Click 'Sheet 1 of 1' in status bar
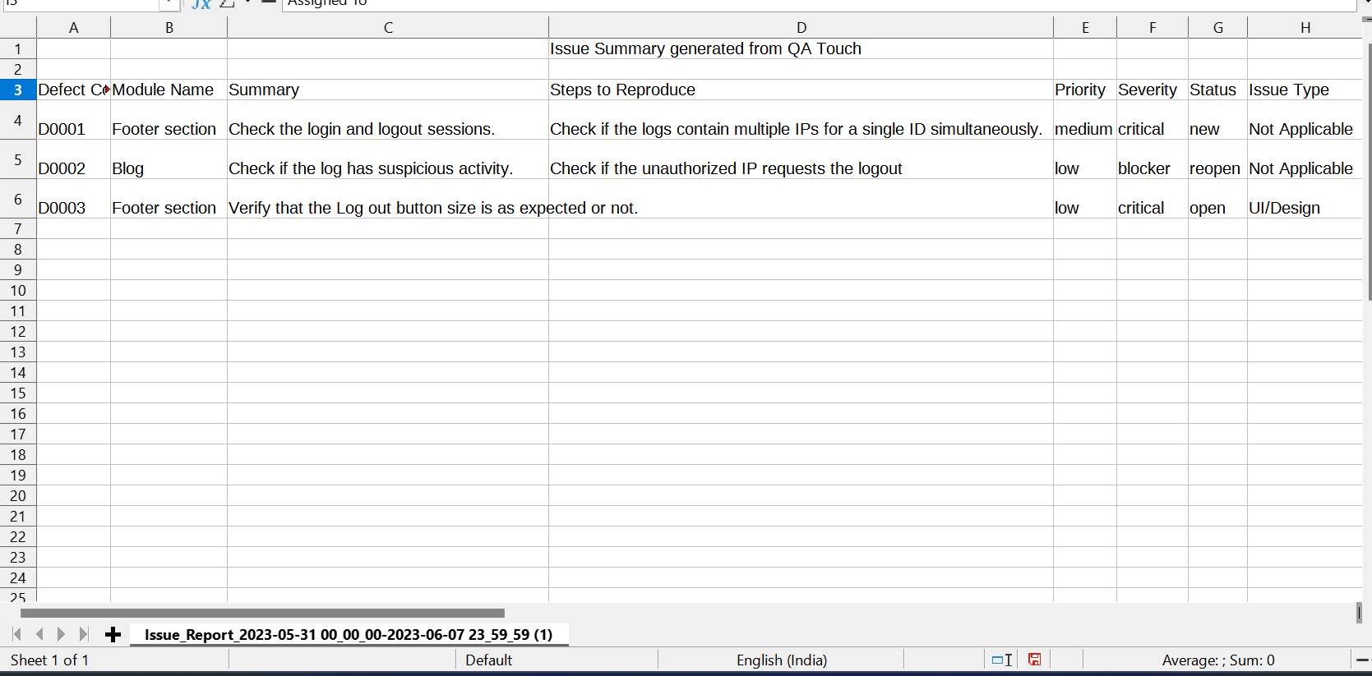1372x676 pixels. pos(49,660)
